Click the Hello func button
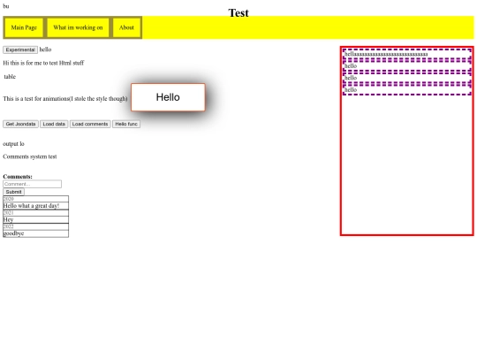477x358 pixels. point(126,124)
